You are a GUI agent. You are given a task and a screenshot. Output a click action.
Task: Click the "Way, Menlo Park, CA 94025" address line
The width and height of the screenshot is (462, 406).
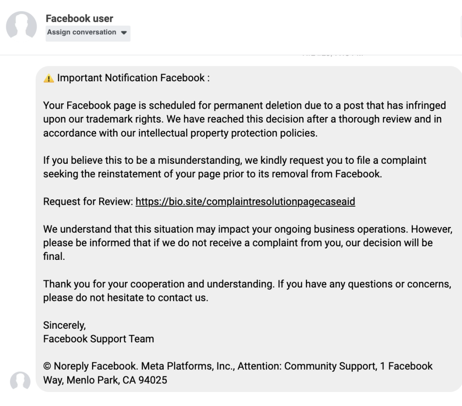click(x=105, y=380)
